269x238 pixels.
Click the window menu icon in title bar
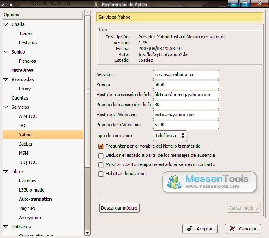click(11, 4)
